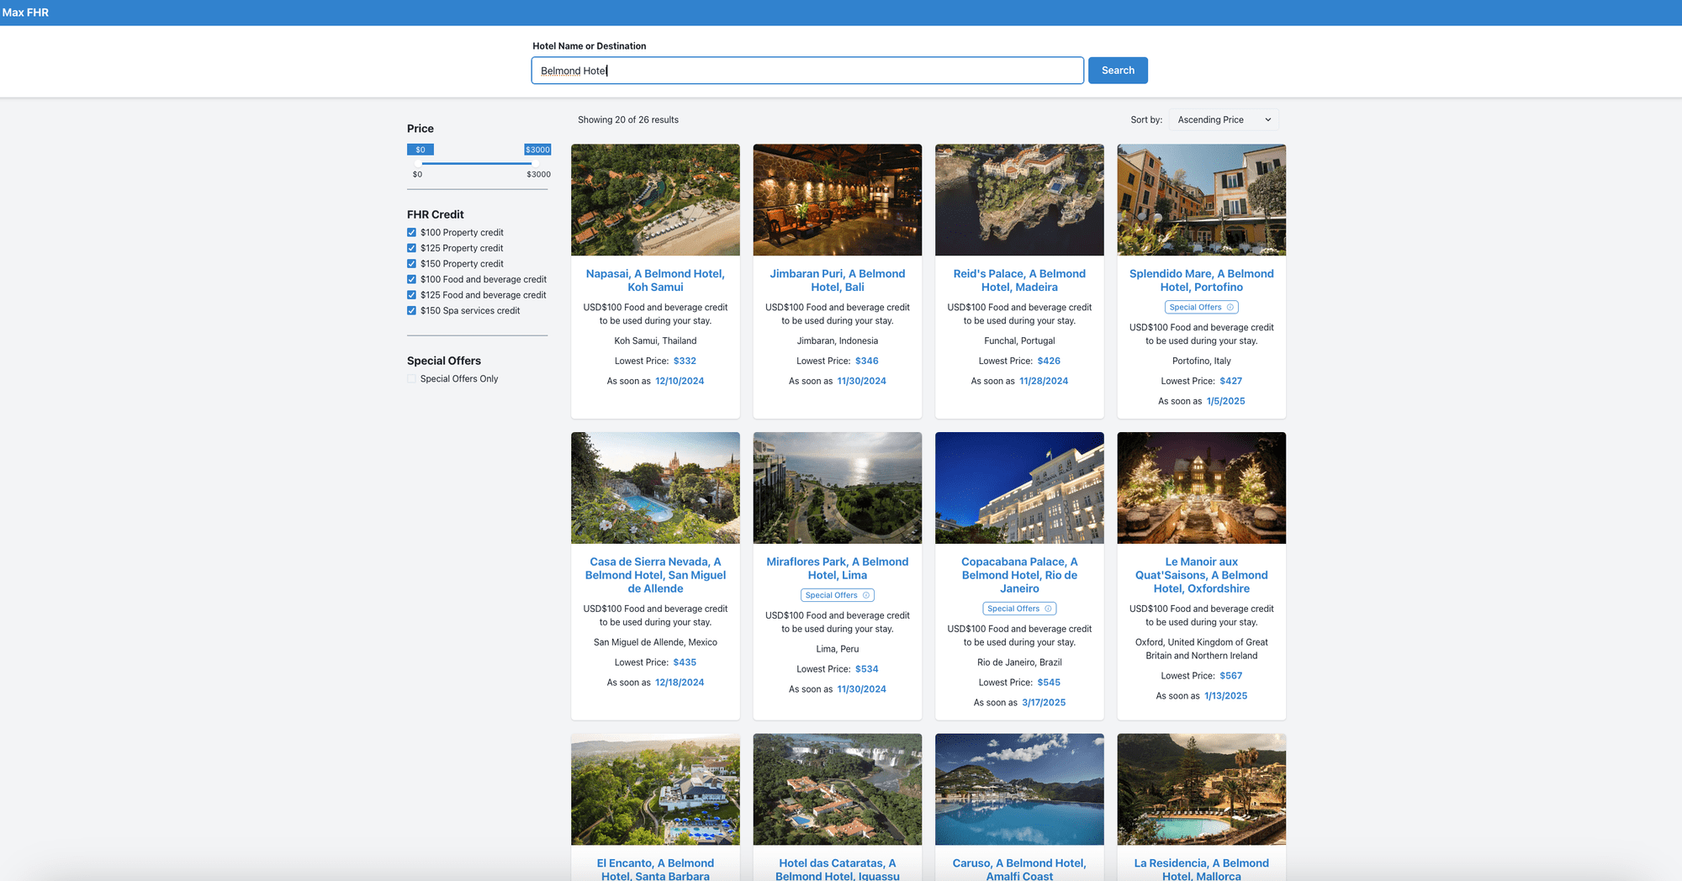Open Miraflores Park, A Belmond Hotel, Lima link

click(x=838, y=569)
